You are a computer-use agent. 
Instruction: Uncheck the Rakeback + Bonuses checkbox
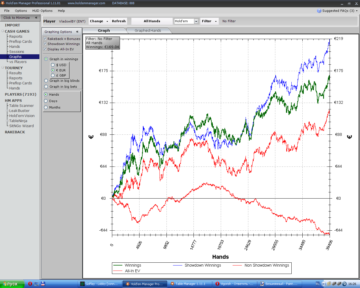point(45,39)
